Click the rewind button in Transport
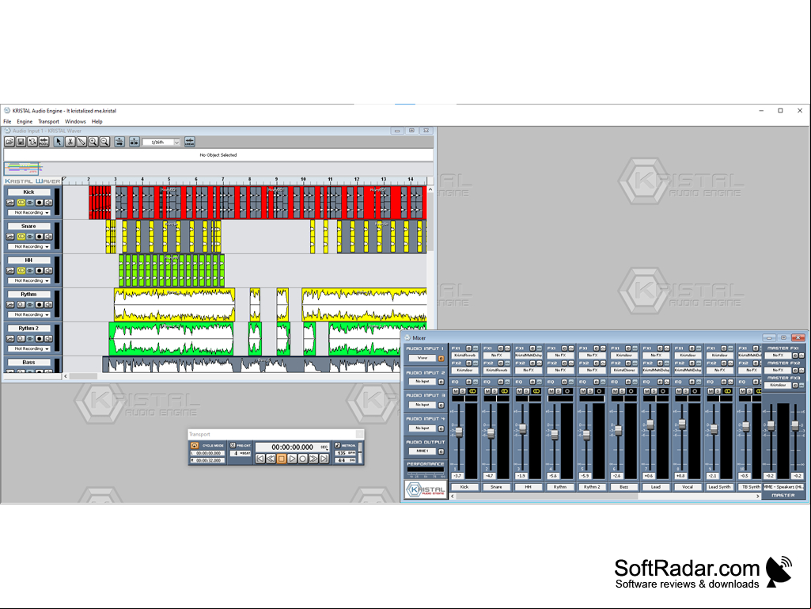This screenshot has width=811, height=609. [x=271, y=459]
